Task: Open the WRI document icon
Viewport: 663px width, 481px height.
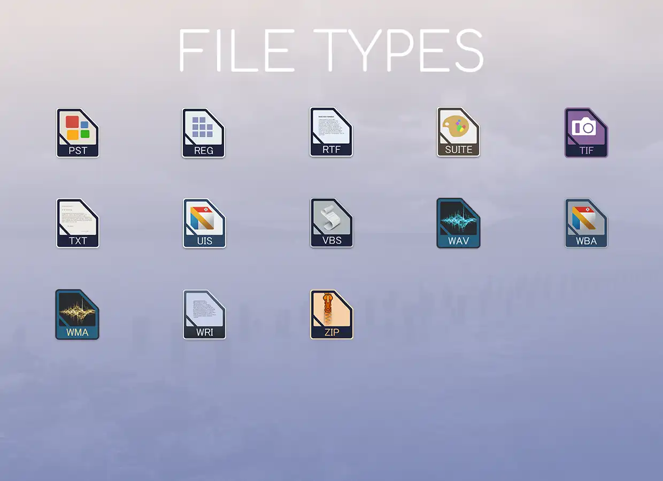Action: click(x=204, y=315)
